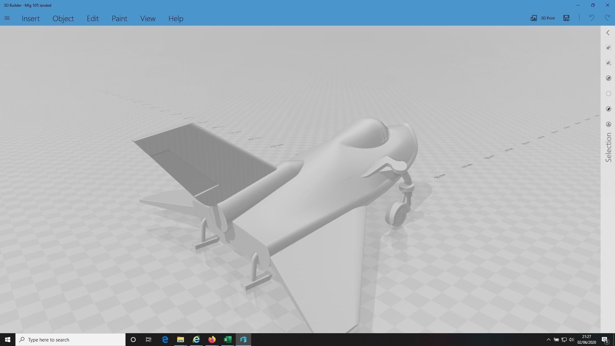Viewport: 615px width, 346px height.
Task: Open the clock showing 21:27
Action: 587,340
